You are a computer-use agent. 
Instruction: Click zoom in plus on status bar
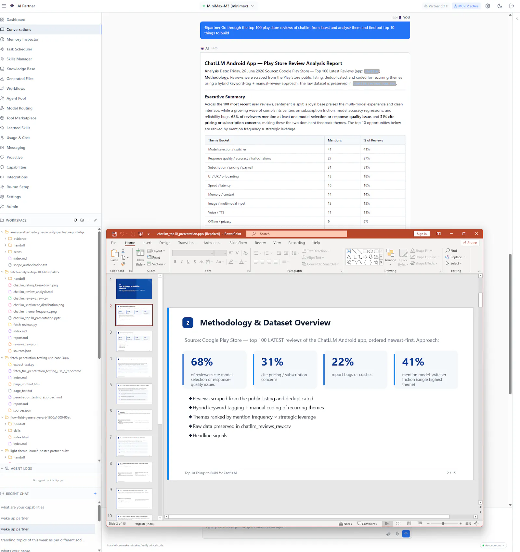click(x=461, y=524)
